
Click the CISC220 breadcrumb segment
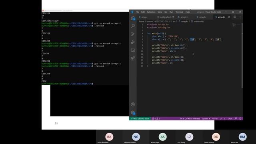[x=159, y=21]
